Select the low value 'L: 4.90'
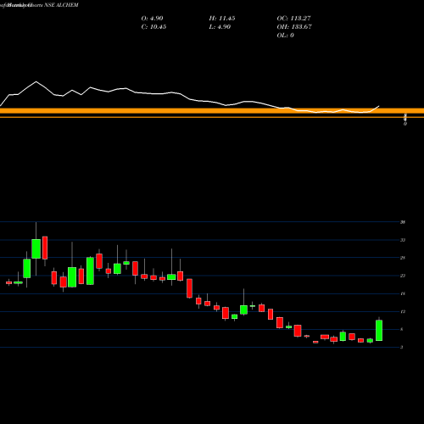 (x=220, y=27)
